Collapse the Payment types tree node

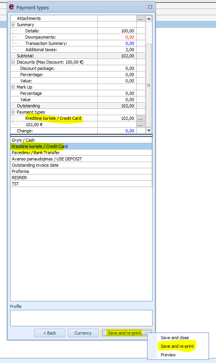tap(13, 112)
